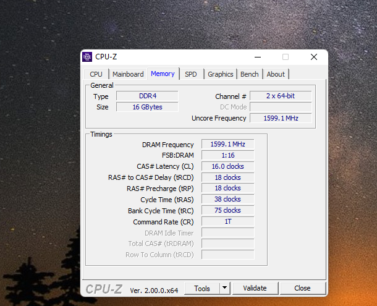Click the empty Total CAS# (tRDRAM) field
This screenshot has width=377, height=306.
(227, 244)
